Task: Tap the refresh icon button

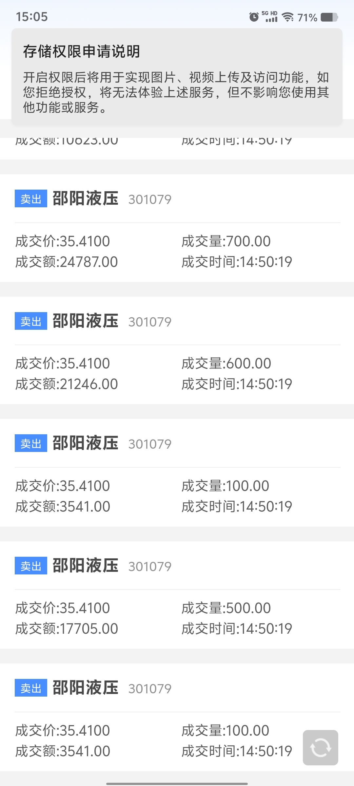Action: [320, 747]
